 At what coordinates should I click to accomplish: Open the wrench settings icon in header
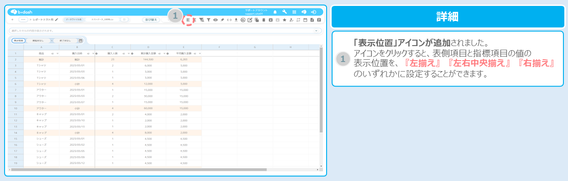coord(284,12)
